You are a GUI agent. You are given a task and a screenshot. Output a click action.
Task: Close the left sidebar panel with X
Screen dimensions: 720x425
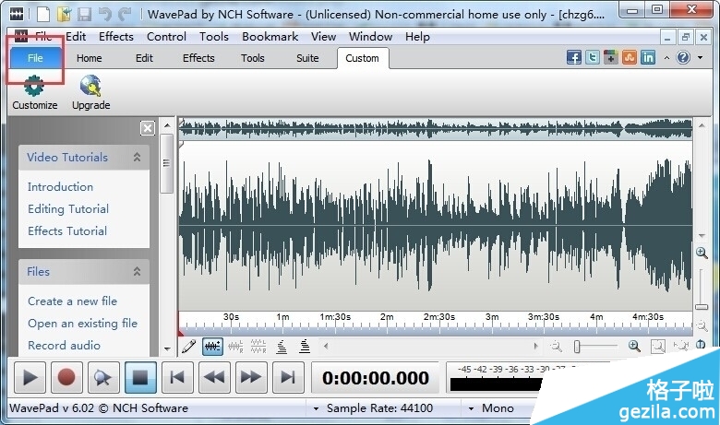(x=148, y=128)
